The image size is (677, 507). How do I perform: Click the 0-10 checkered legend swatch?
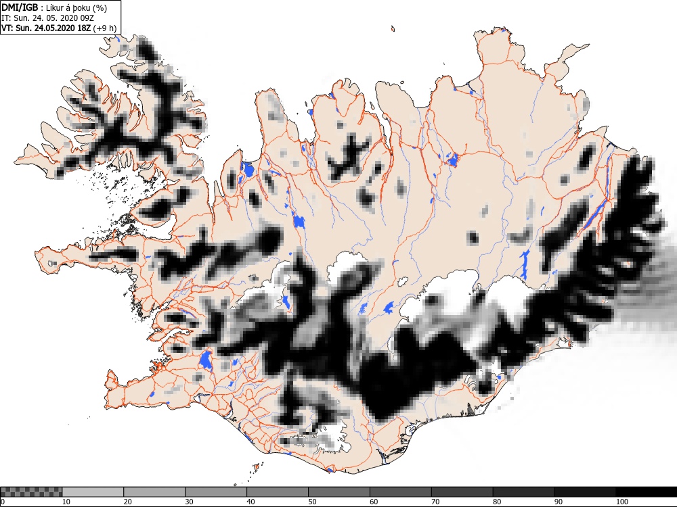(32, 492)
